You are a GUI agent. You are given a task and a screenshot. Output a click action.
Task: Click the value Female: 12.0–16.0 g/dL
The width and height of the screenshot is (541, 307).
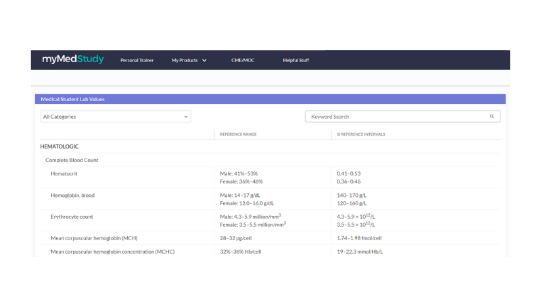click(247, 203)
